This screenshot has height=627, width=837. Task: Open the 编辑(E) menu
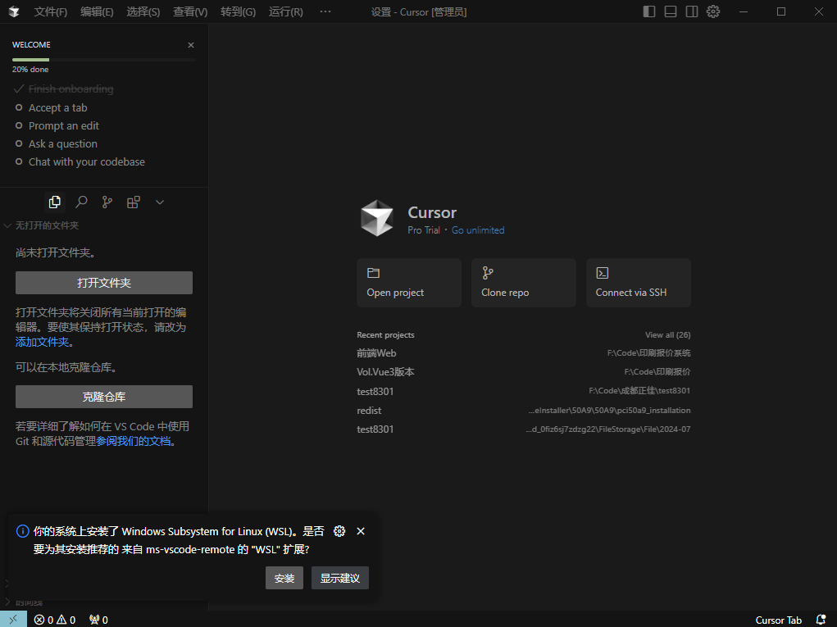tap(98, 11)
